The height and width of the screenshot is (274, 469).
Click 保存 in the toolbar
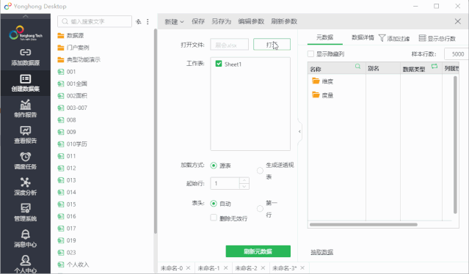(198, 21)
